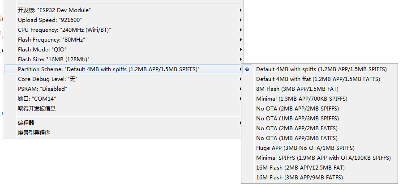Expand CPU Frequency 240MHz submenu
The height and width of the screenshot is (187, 407).
click(x=124, y=30)
